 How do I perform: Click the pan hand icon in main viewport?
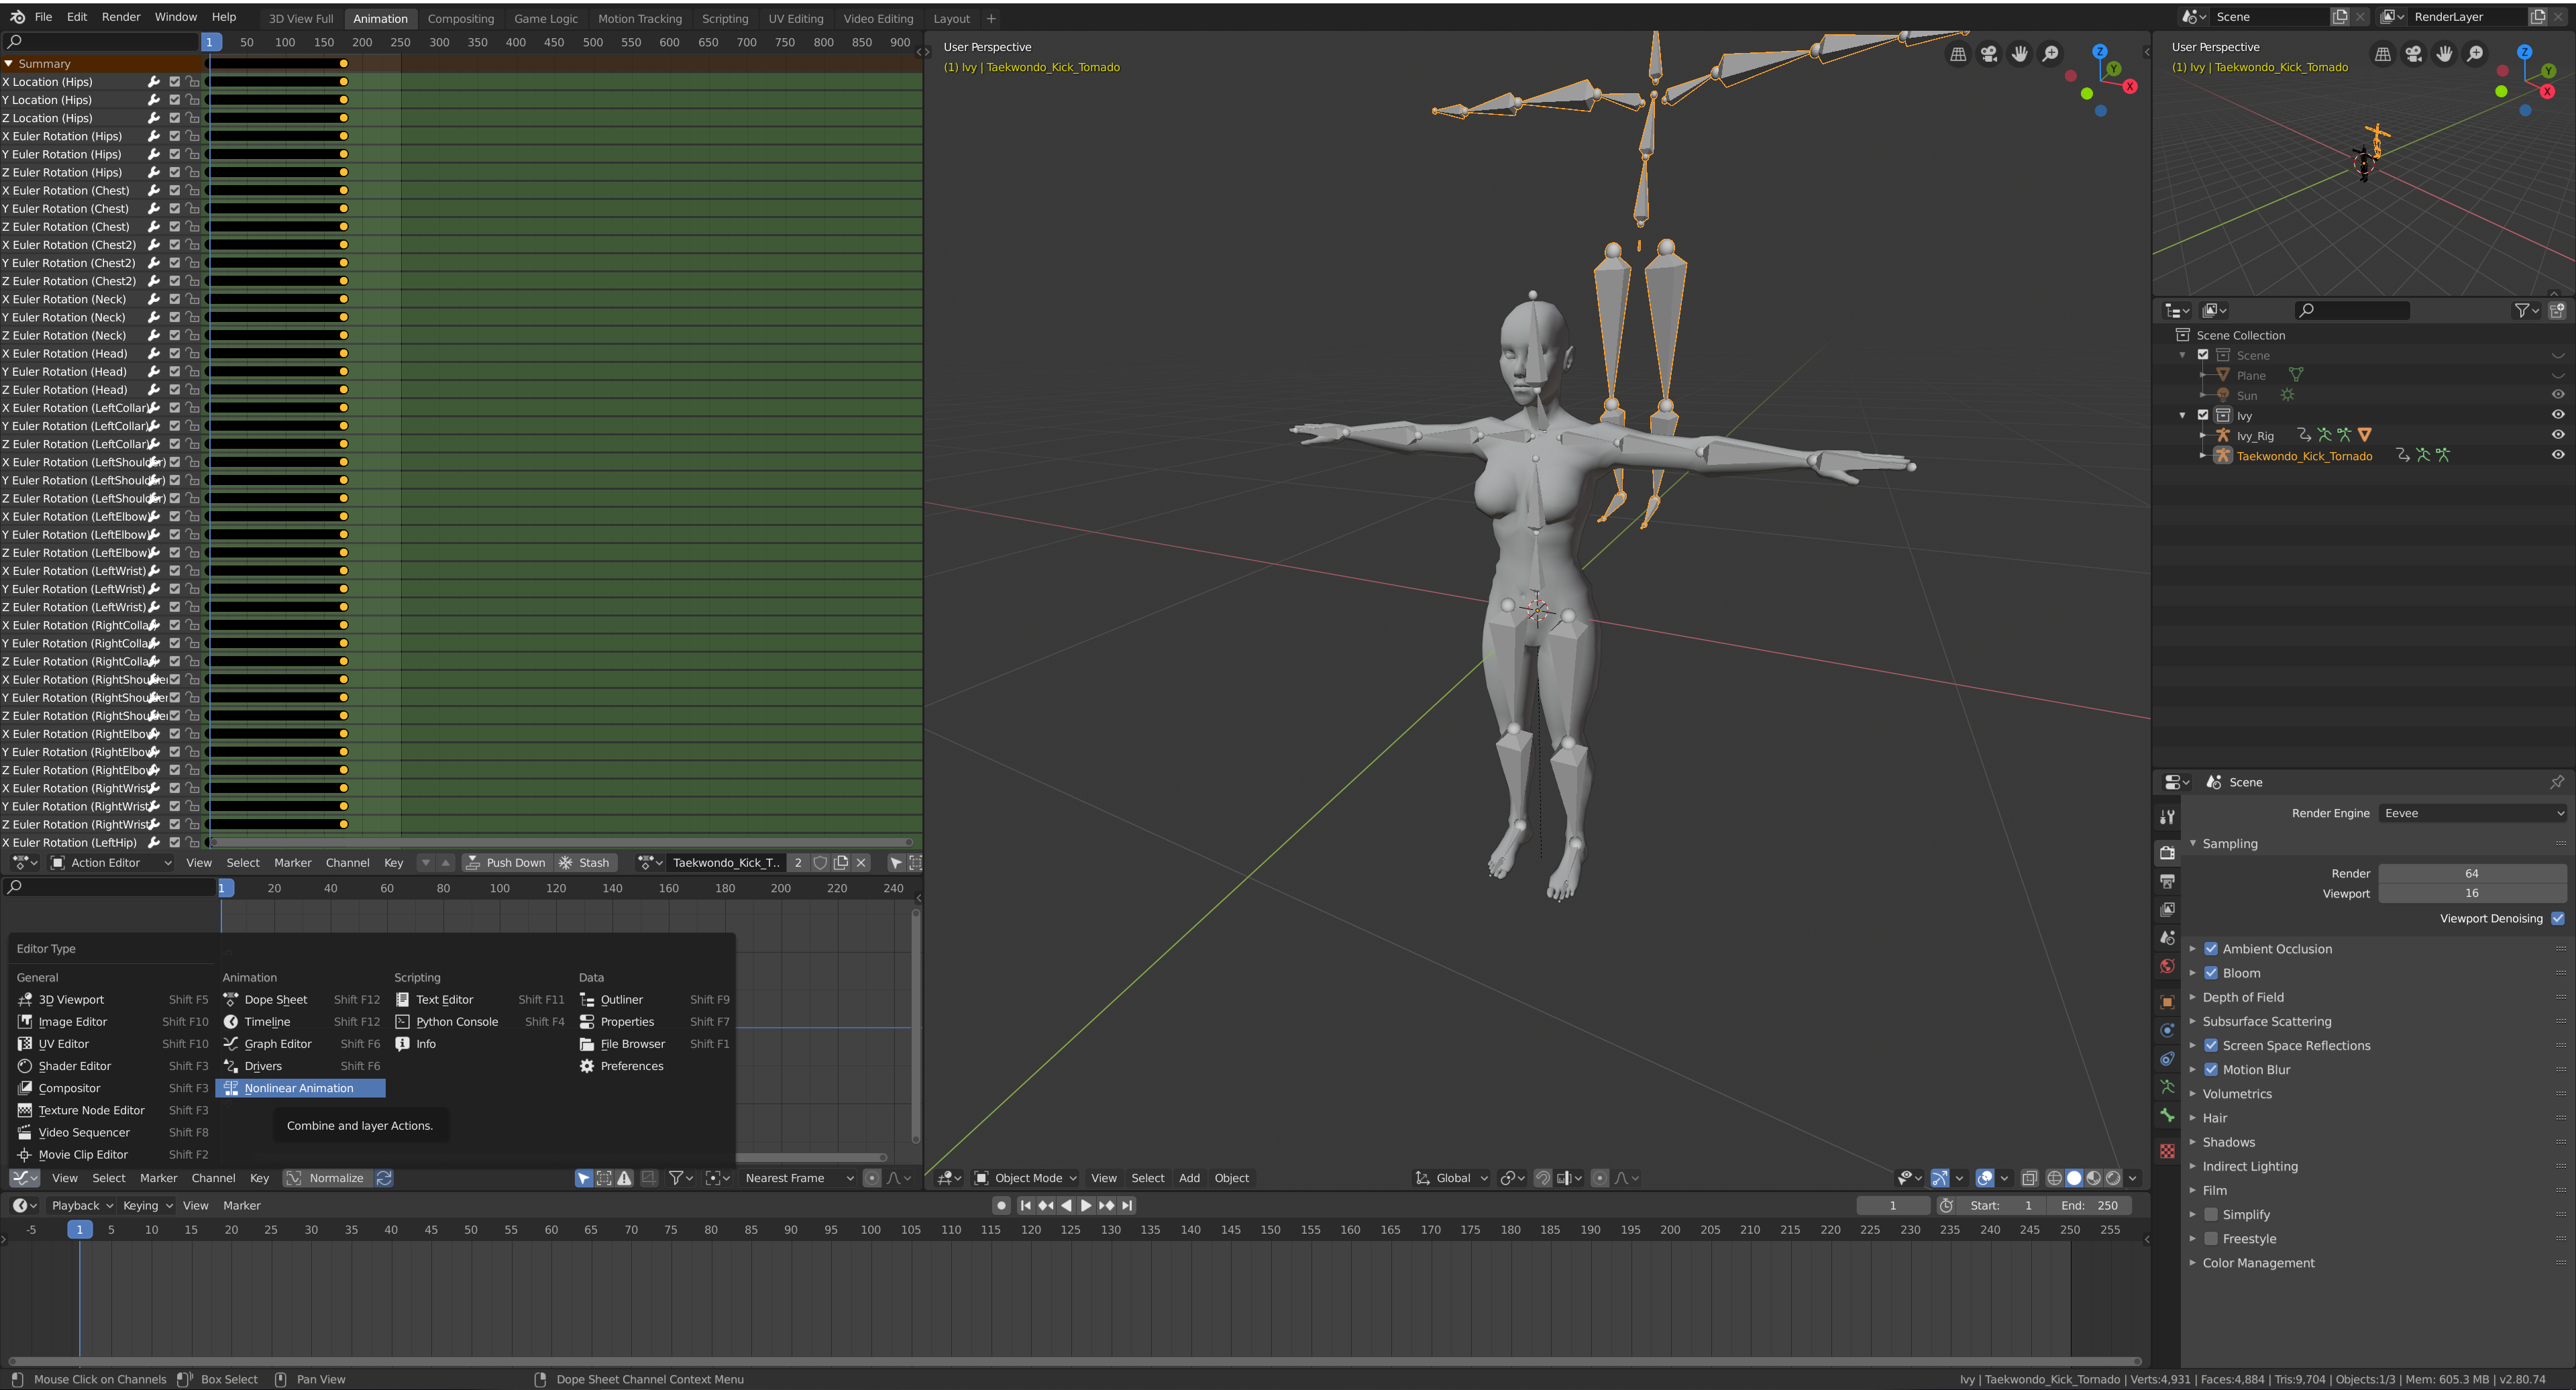coord(2020,54)
